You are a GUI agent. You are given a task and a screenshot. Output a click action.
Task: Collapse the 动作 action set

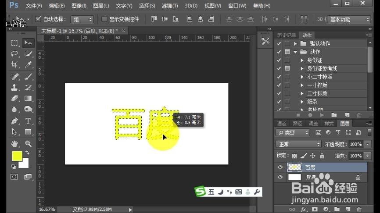[x=295, y=52]
